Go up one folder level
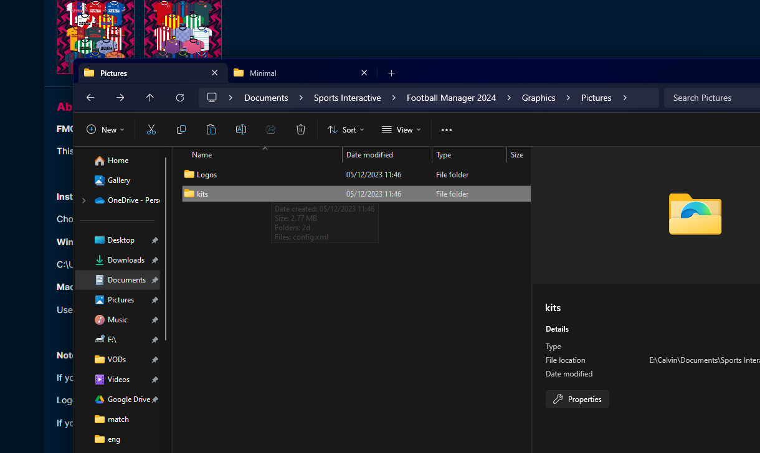 tap(150, 98)
